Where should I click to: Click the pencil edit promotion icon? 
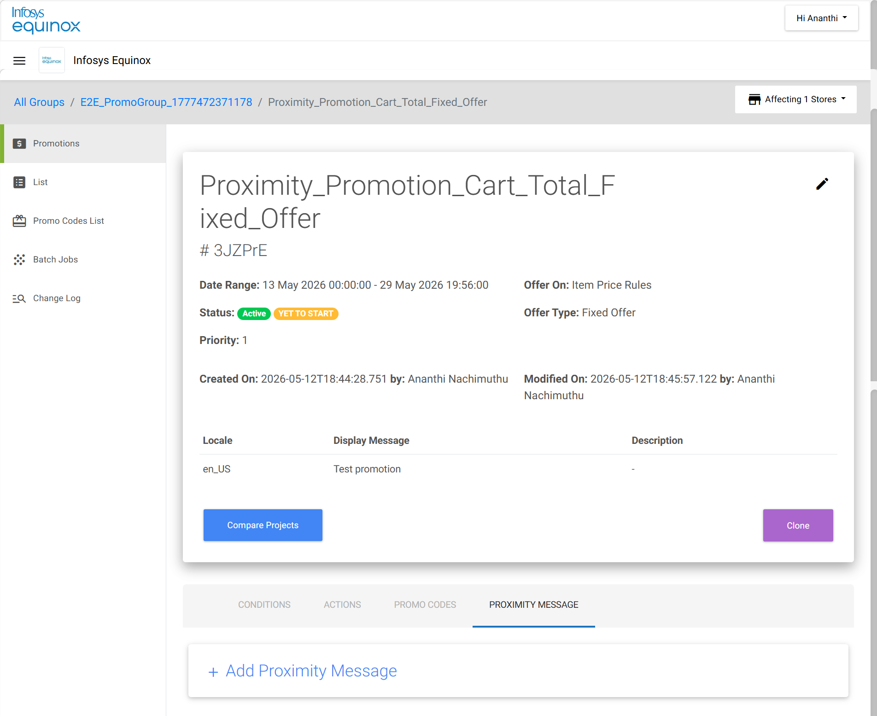coord(822,184)
